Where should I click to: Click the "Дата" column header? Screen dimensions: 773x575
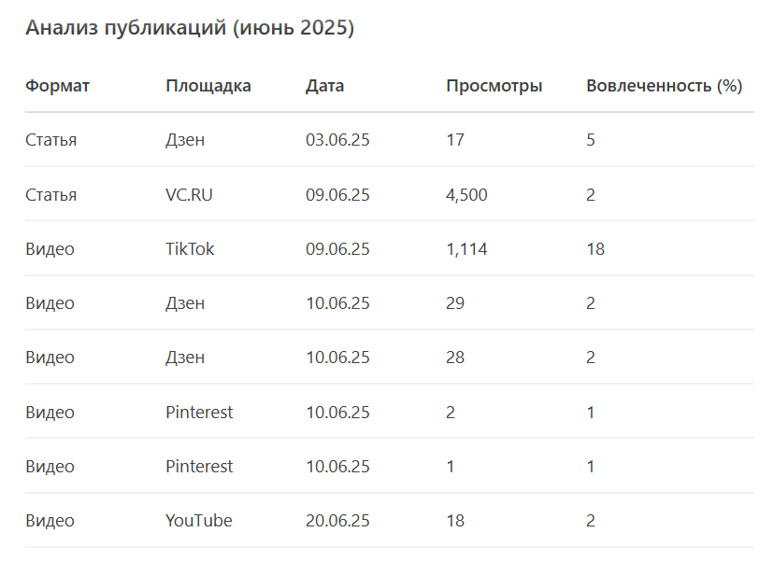click(324, 86)
